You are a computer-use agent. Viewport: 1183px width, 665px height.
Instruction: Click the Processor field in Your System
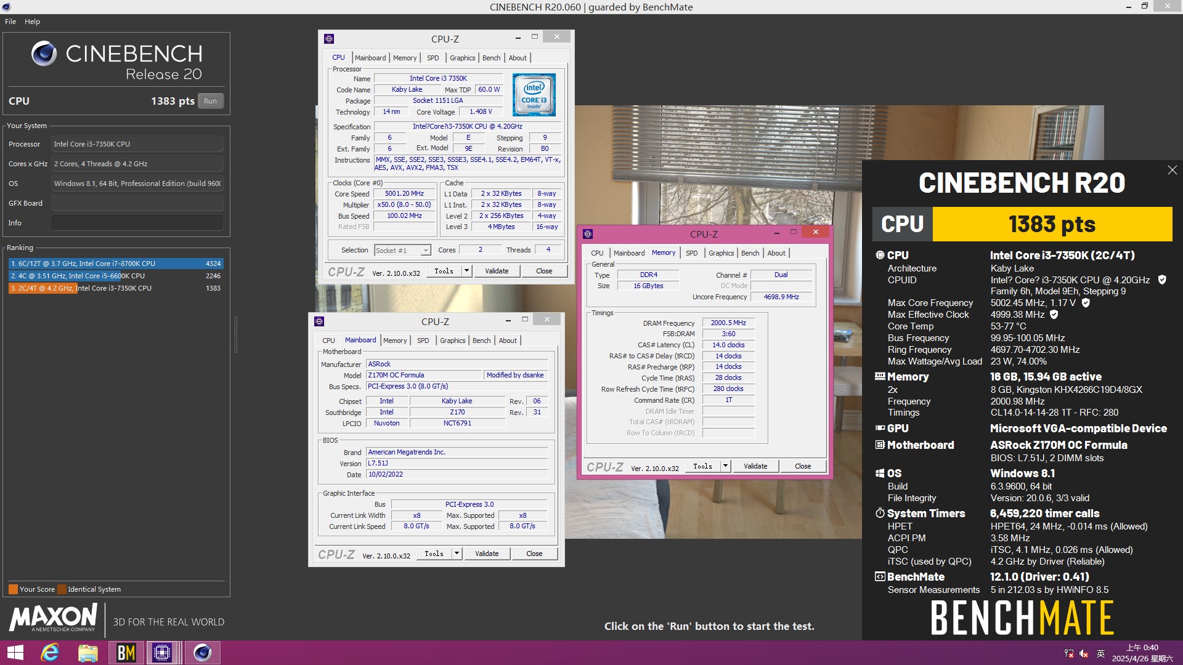click(137, 144)
